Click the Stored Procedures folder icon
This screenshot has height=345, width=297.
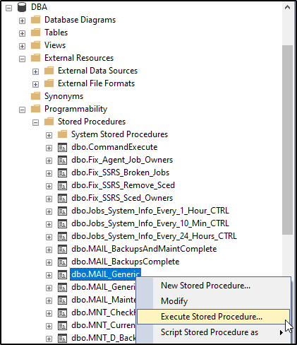point(49,122)
